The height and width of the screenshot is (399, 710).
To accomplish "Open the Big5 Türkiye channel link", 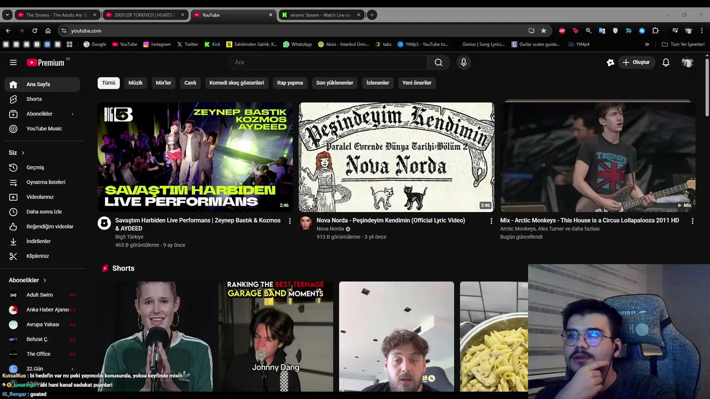I will tap(129, 237).
